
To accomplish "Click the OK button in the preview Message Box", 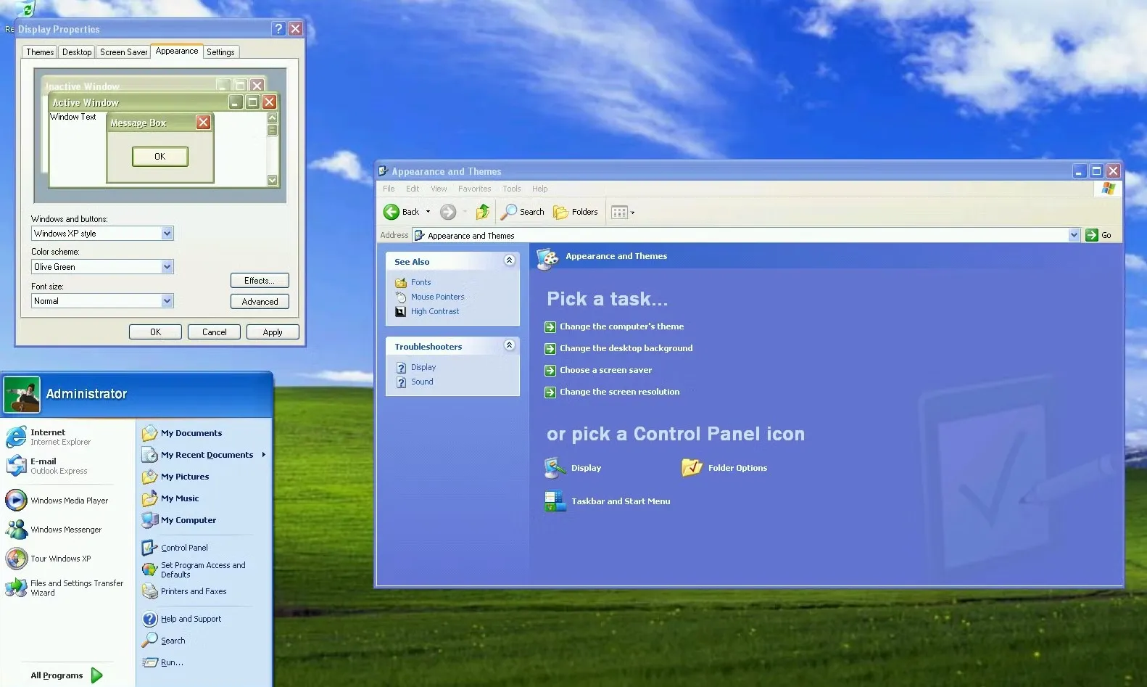I will click(x=160, y=157).
